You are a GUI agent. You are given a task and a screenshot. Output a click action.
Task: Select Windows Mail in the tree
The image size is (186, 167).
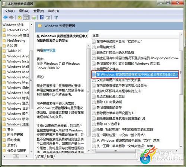[18, 67]
